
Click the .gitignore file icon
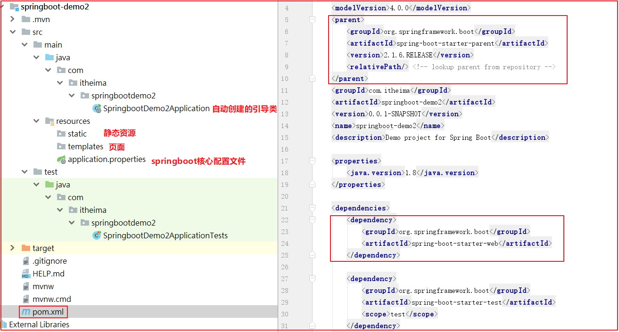[26, 261]
